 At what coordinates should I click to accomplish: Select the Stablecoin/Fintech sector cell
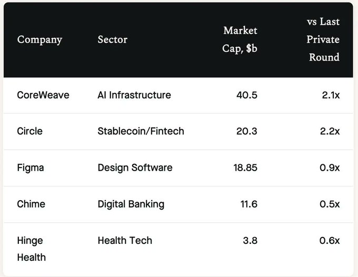pos(141,131)
